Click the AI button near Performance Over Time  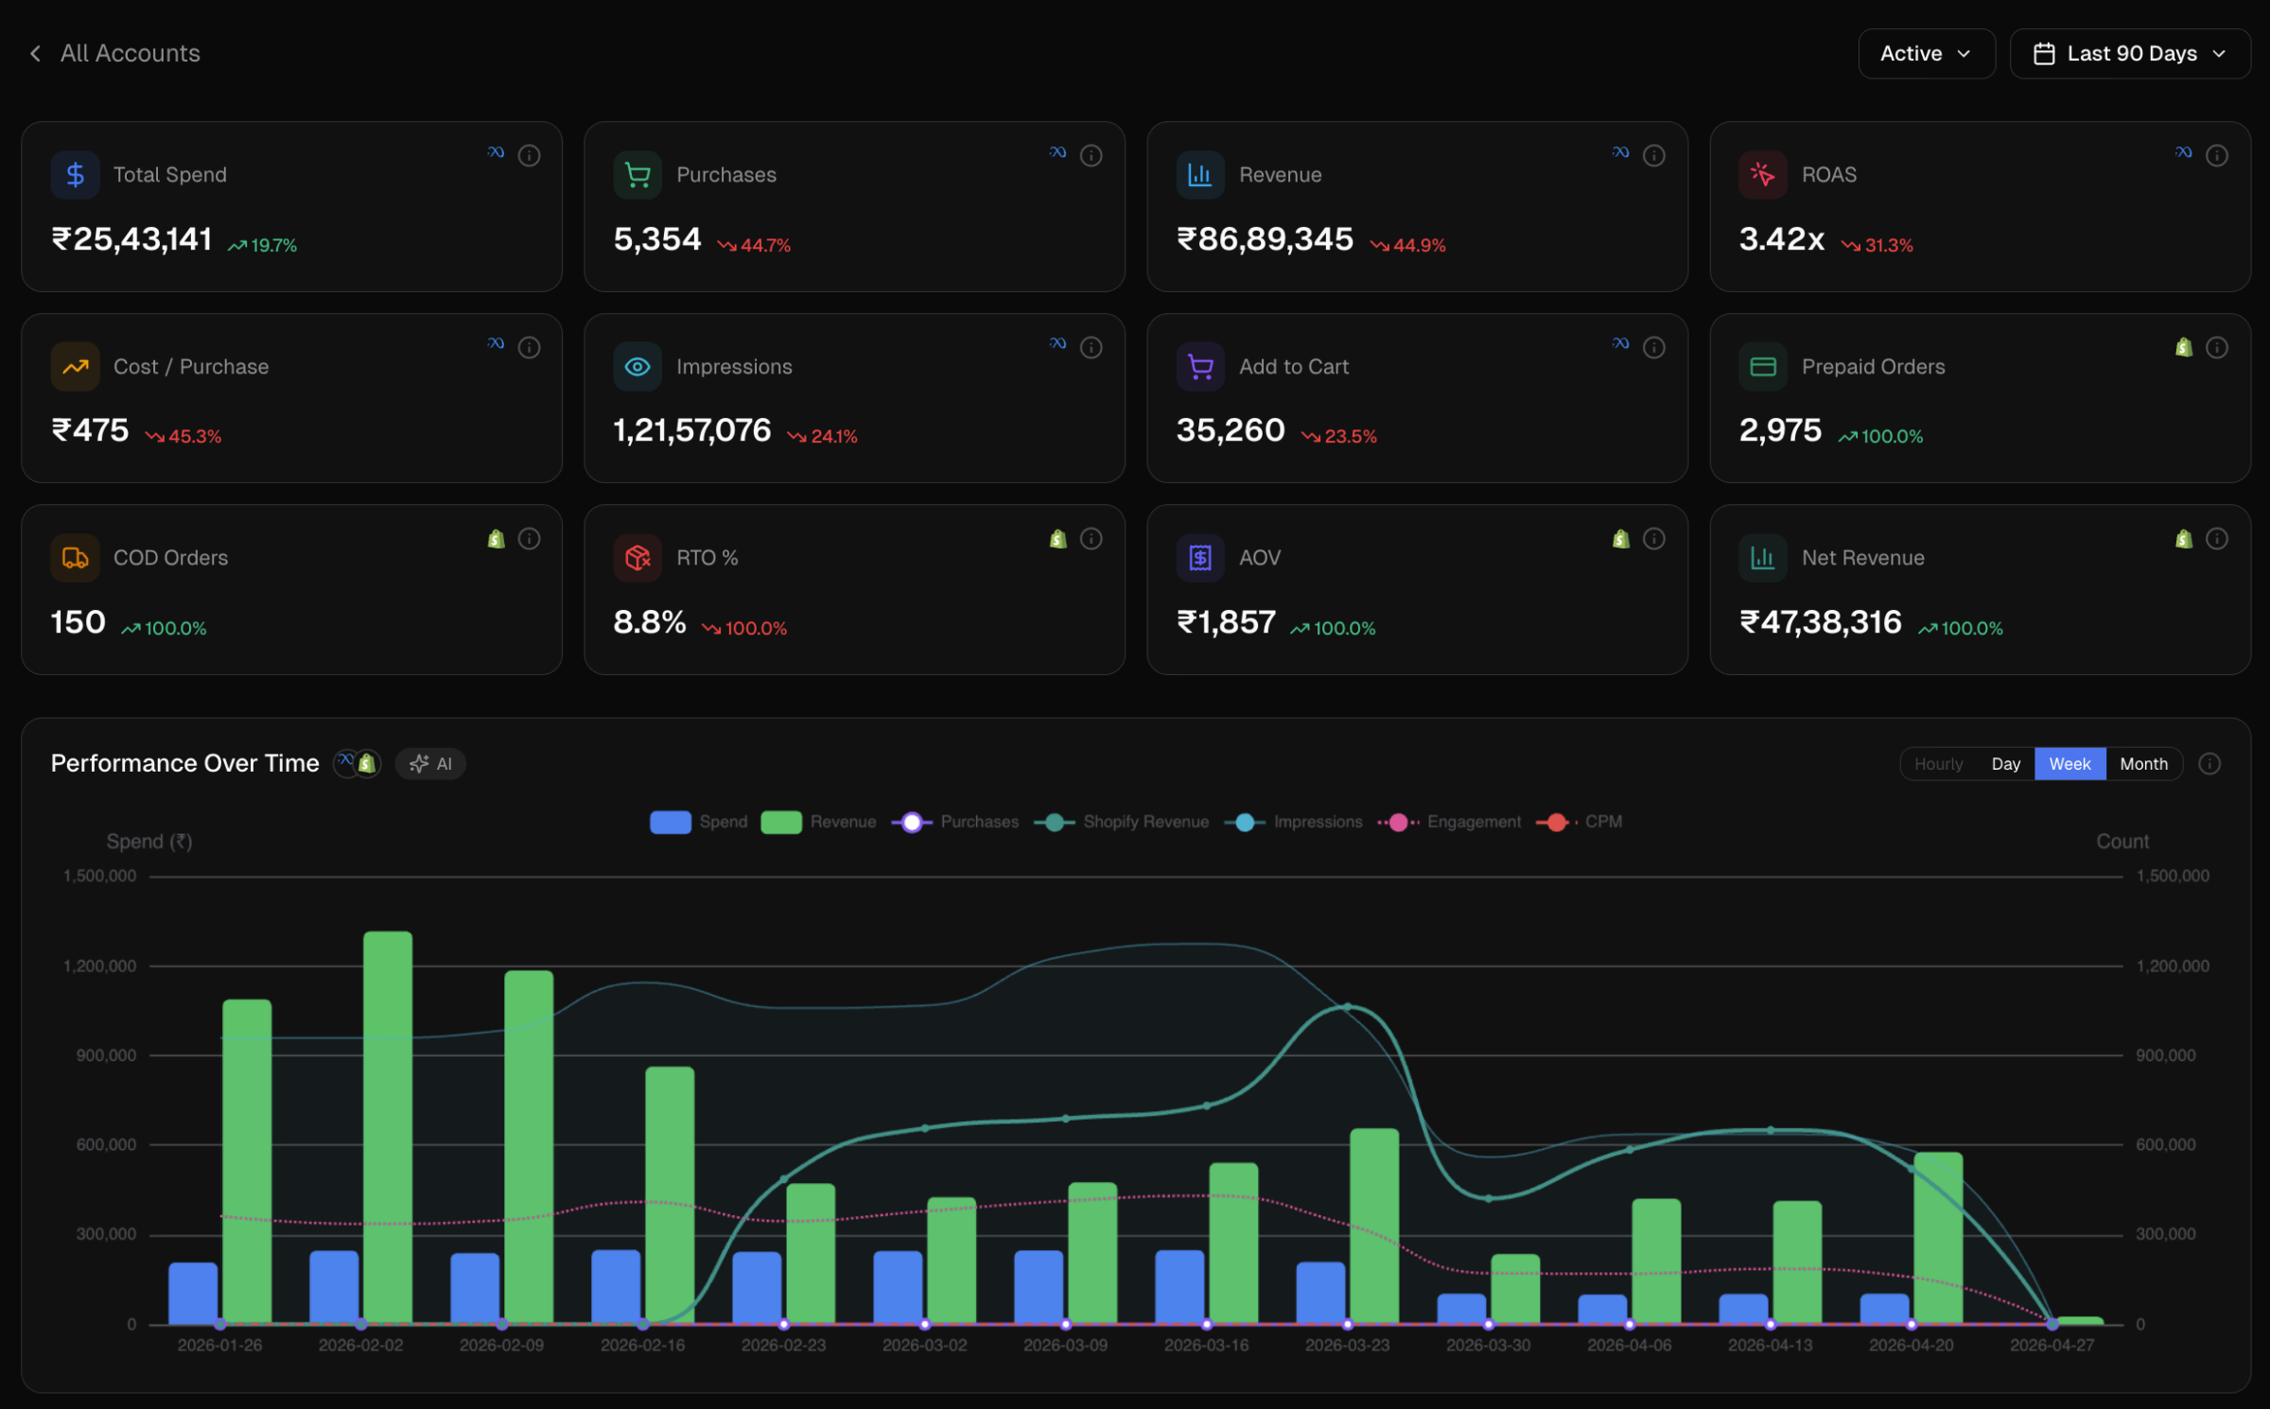tap(431, 763)
